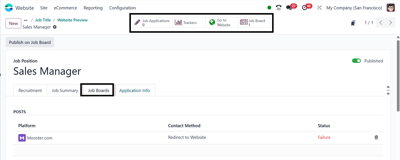
Task: Switch to the Job Summary tab
Action: pyautogui.click(x=65, y=90)
